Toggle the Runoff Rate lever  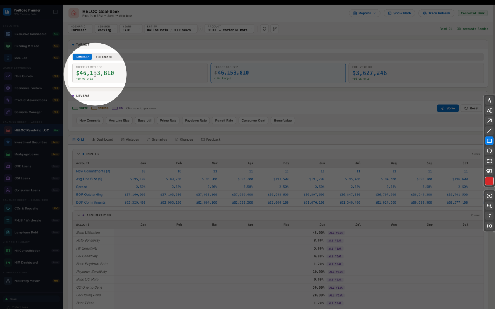224,121
